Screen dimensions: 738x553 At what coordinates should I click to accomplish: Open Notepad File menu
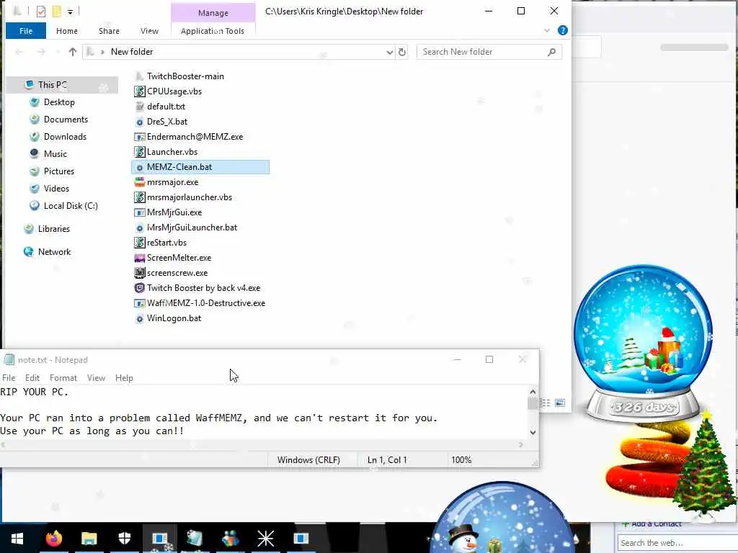(9, 378)
